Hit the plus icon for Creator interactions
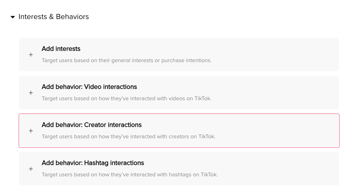Viewport: 357px width, 196px height. 31,131
